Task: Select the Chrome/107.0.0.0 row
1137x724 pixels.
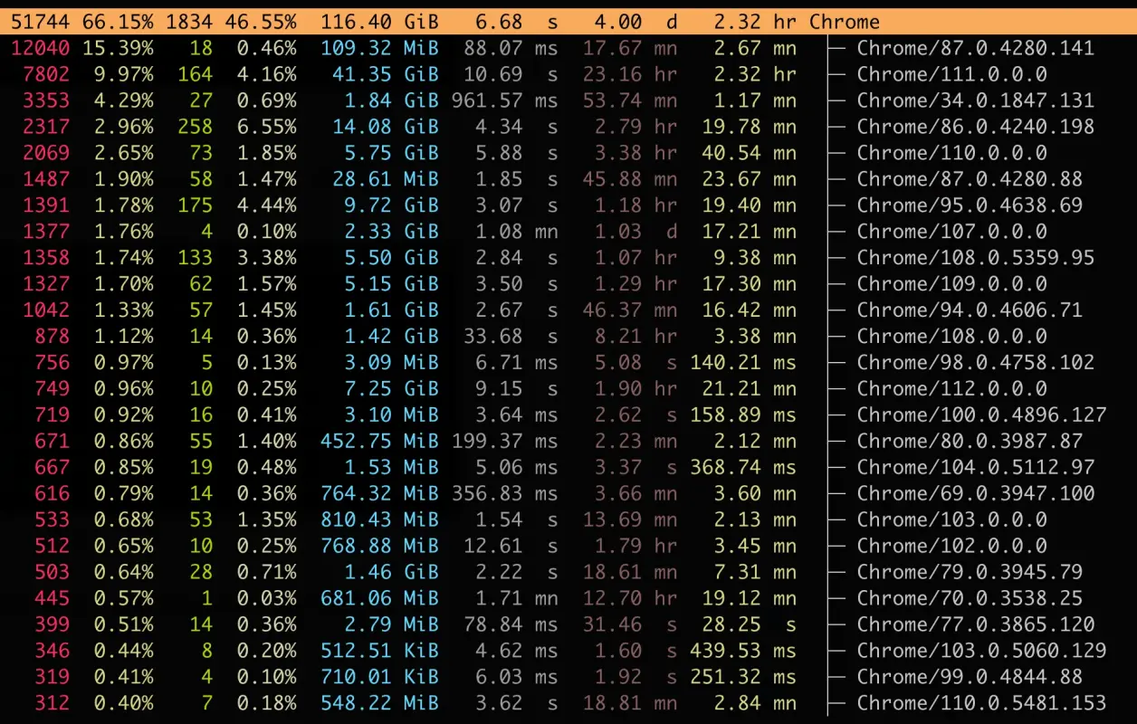Action: coord(568,232)
